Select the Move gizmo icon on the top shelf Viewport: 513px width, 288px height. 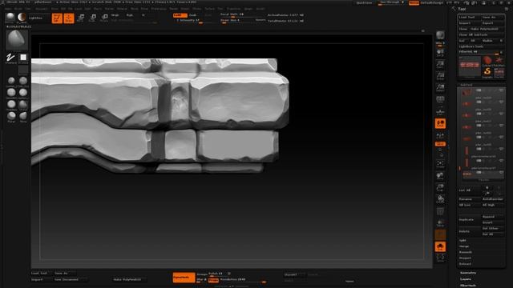(81, 18)
